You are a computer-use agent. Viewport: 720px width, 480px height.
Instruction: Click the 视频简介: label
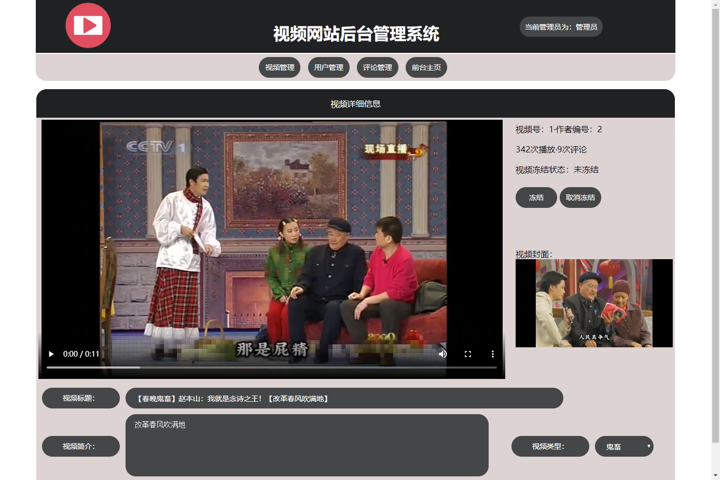(x=81, y=446)
